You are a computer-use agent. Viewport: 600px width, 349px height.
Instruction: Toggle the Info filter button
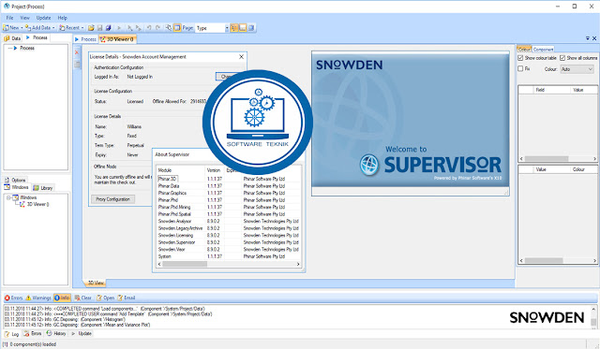[x=62, y=298]
